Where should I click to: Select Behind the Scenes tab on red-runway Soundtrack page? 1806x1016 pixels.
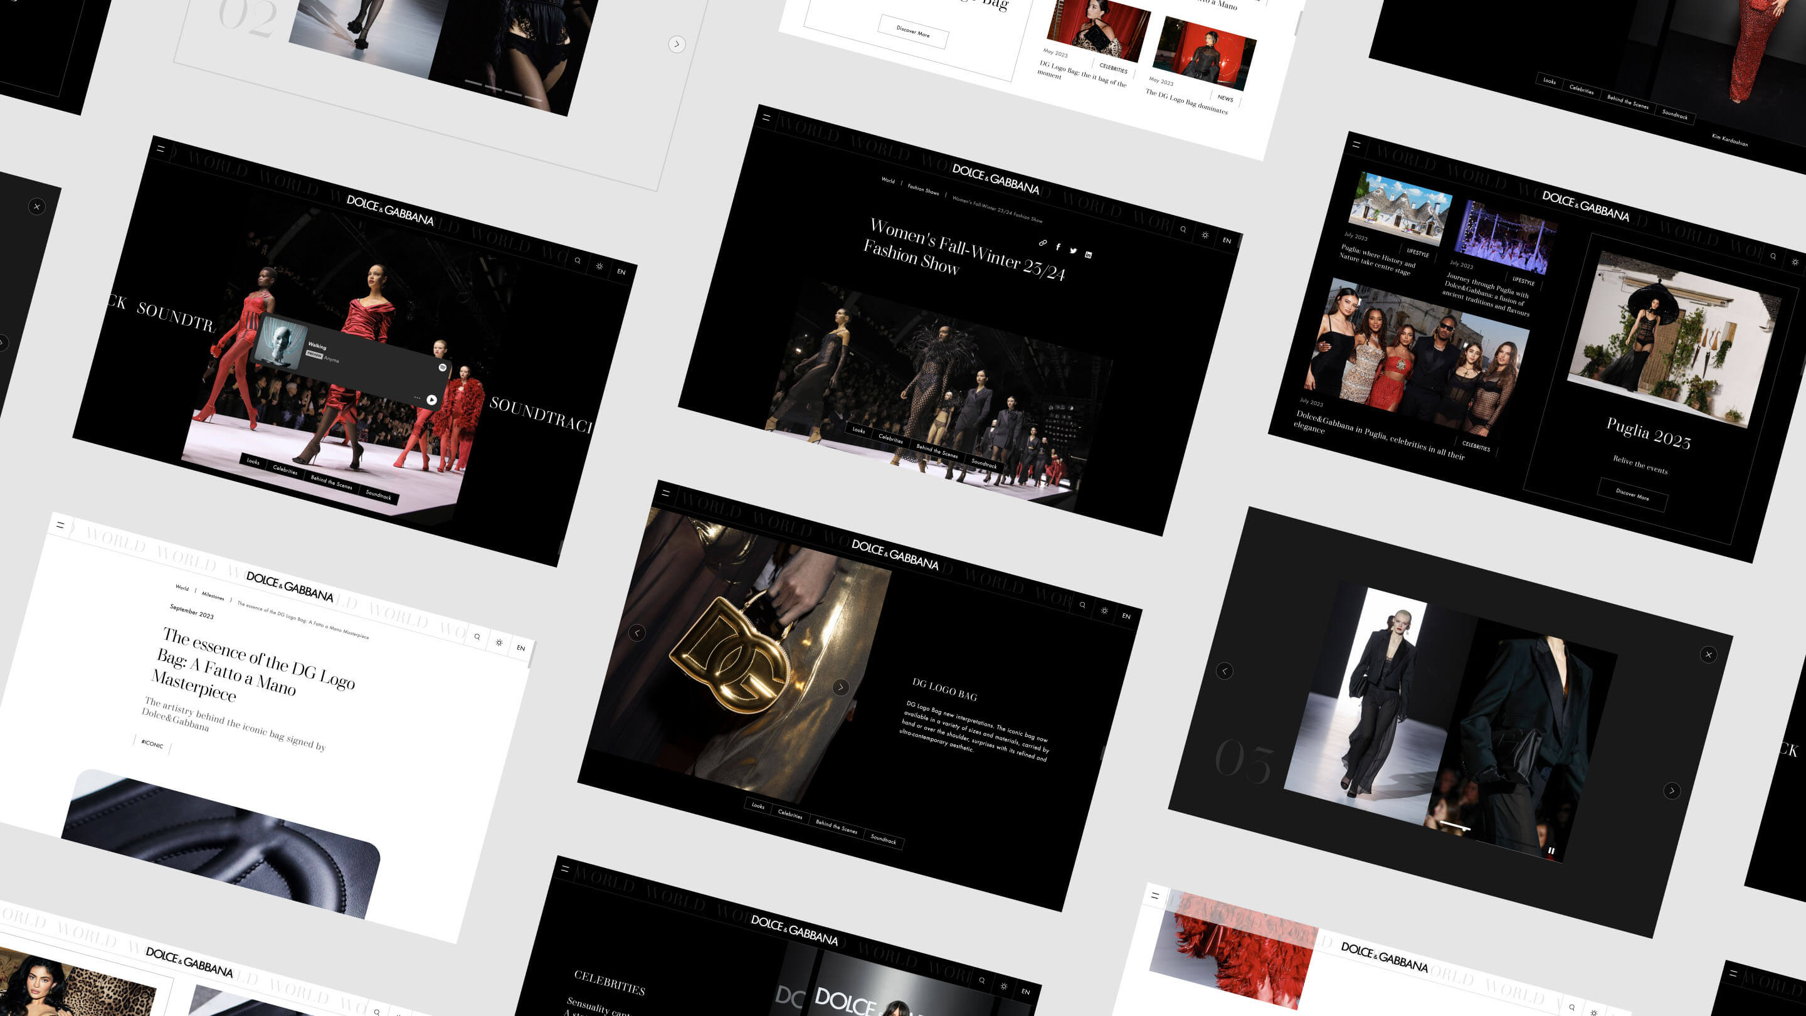pos(331,482)
